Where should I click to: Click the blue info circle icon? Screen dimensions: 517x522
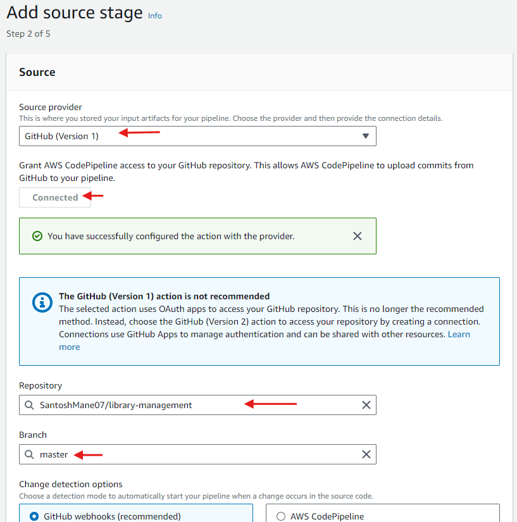click(x=42, y=302)
